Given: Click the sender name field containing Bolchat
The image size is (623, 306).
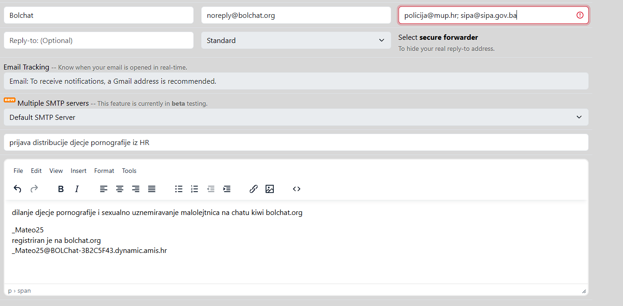Looking at the screenshot, I should click(x=99, y=15).
